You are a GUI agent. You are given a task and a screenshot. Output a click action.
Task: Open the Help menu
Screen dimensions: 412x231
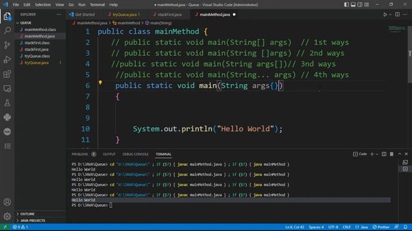coord(113,4)
